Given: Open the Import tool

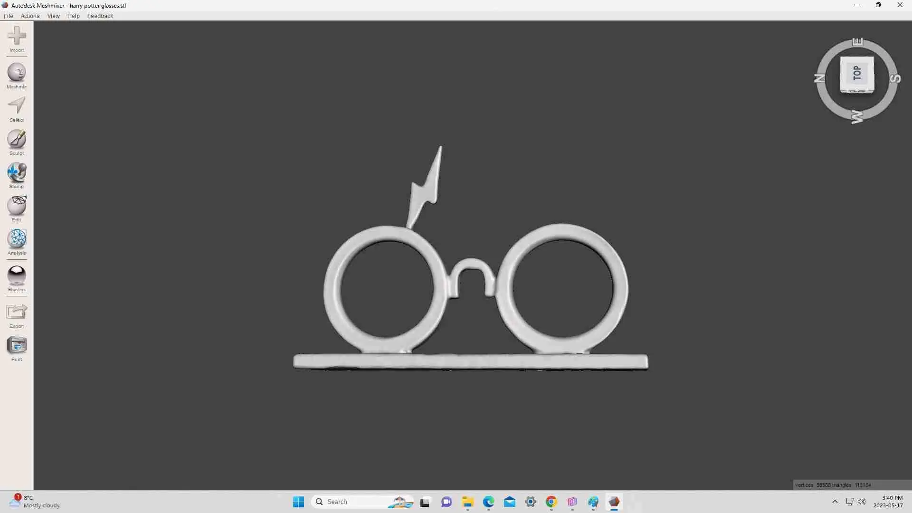Looking at the screenshot, I should pyautogui.click(x=17, y=39).
